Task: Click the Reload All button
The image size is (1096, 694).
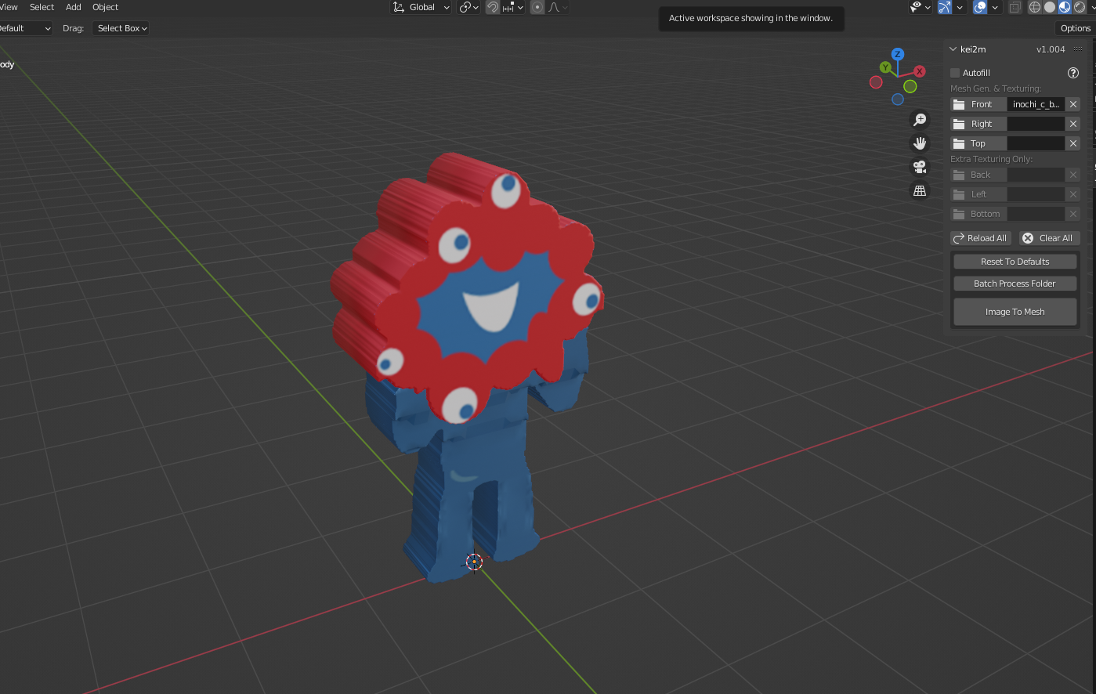Action: [981, 238]
